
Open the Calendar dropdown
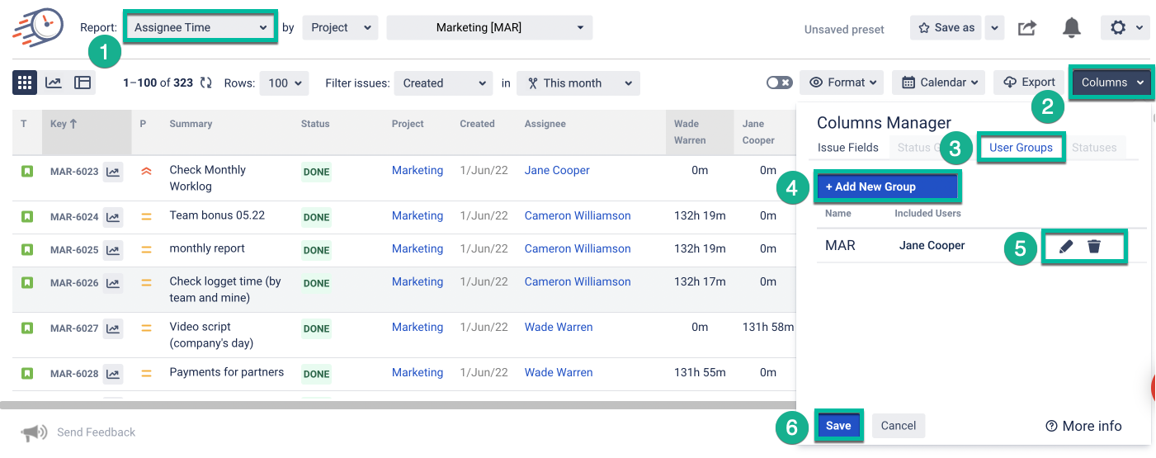(939, 83)
